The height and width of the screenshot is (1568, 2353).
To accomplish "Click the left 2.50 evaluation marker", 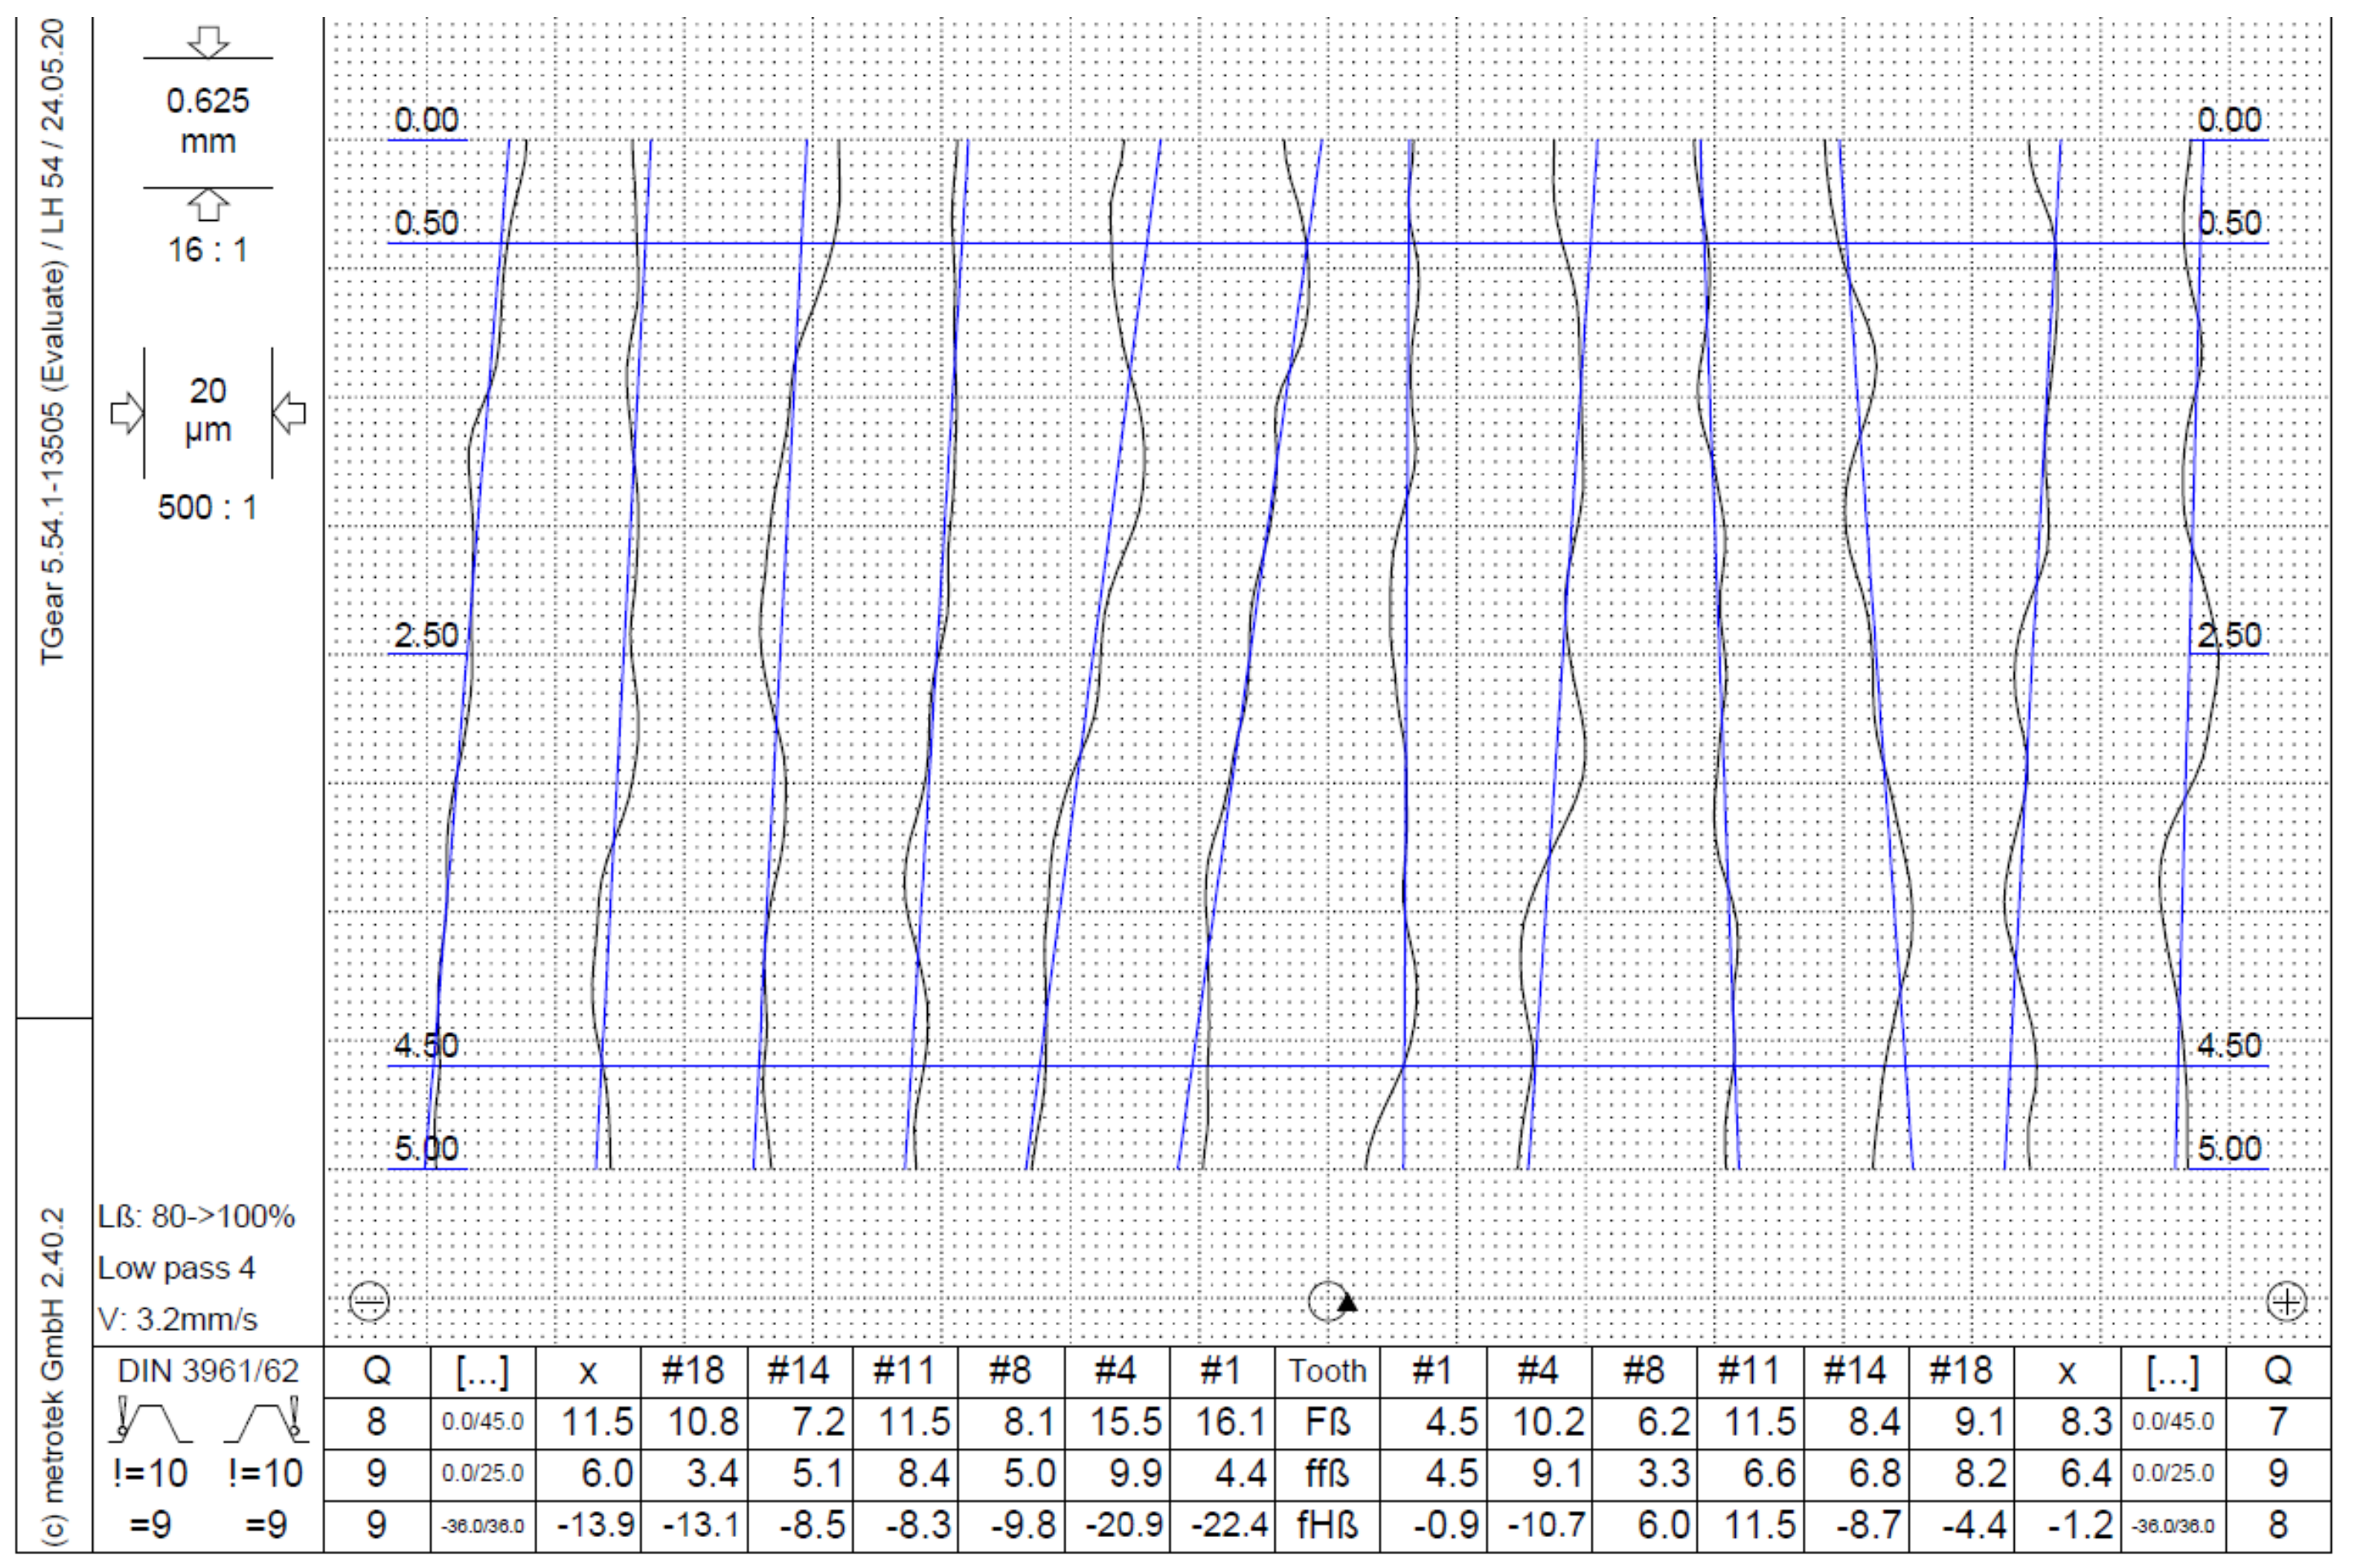I will (426, 636).
